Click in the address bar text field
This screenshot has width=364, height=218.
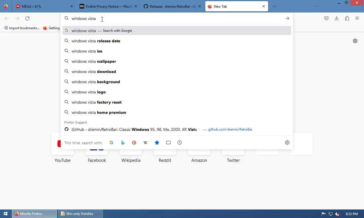point(176,18)
